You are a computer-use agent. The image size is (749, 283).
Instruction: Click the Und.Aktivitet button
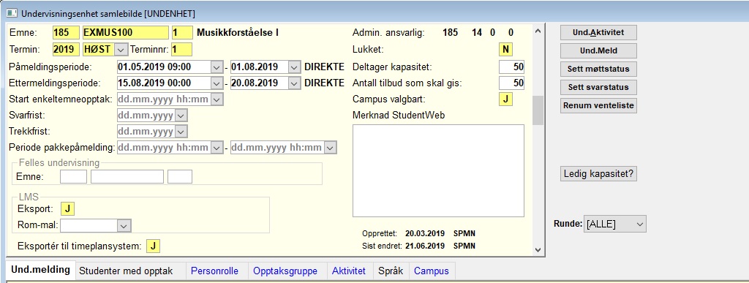(598, 32)
